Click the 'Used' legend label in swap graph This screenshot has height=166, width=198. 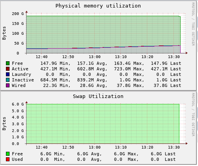click(x=17, y=159)
